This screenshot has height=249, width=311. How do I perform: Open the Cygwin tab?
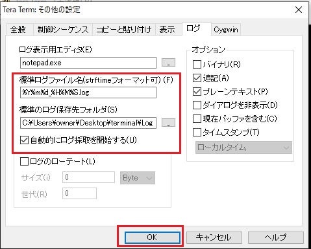pyautogui.click(x=226, y=30)
